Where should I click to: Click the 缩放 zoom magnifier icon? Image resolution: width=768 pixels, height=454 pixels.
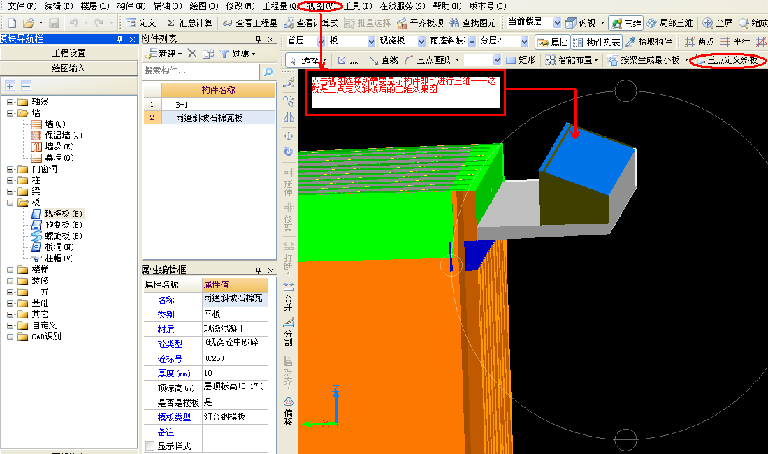[x=744, y=23]
